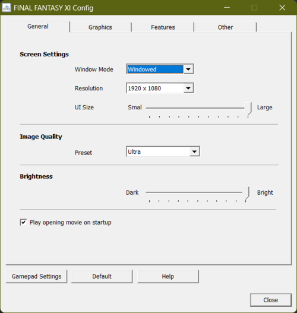This screenshot has height=313, width=297.
Task: Minimize the Config window
Action: click(x=227, y=8)
